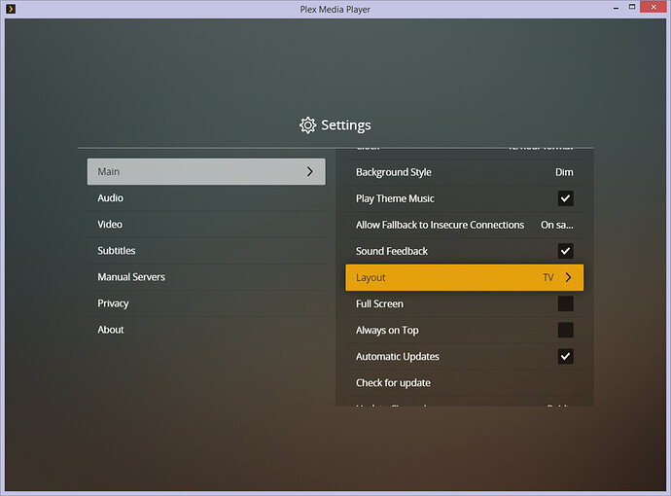This screenshot has width=671, height=496.
Task: Click the Always on Top label
Action: point(387,331)
